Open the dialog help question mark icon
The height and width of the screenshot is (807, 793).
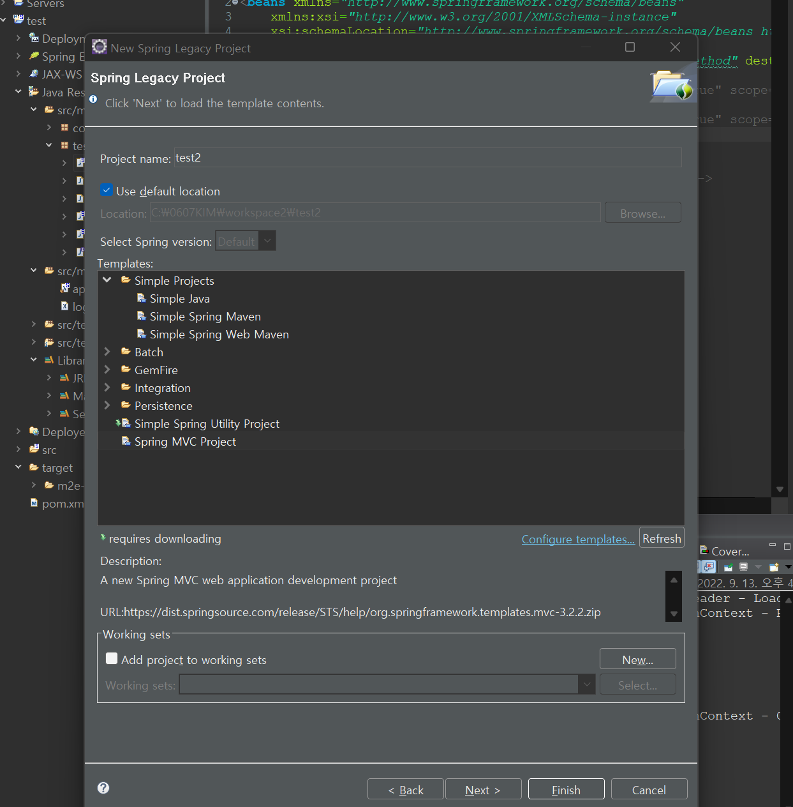(x=103, y=788)
